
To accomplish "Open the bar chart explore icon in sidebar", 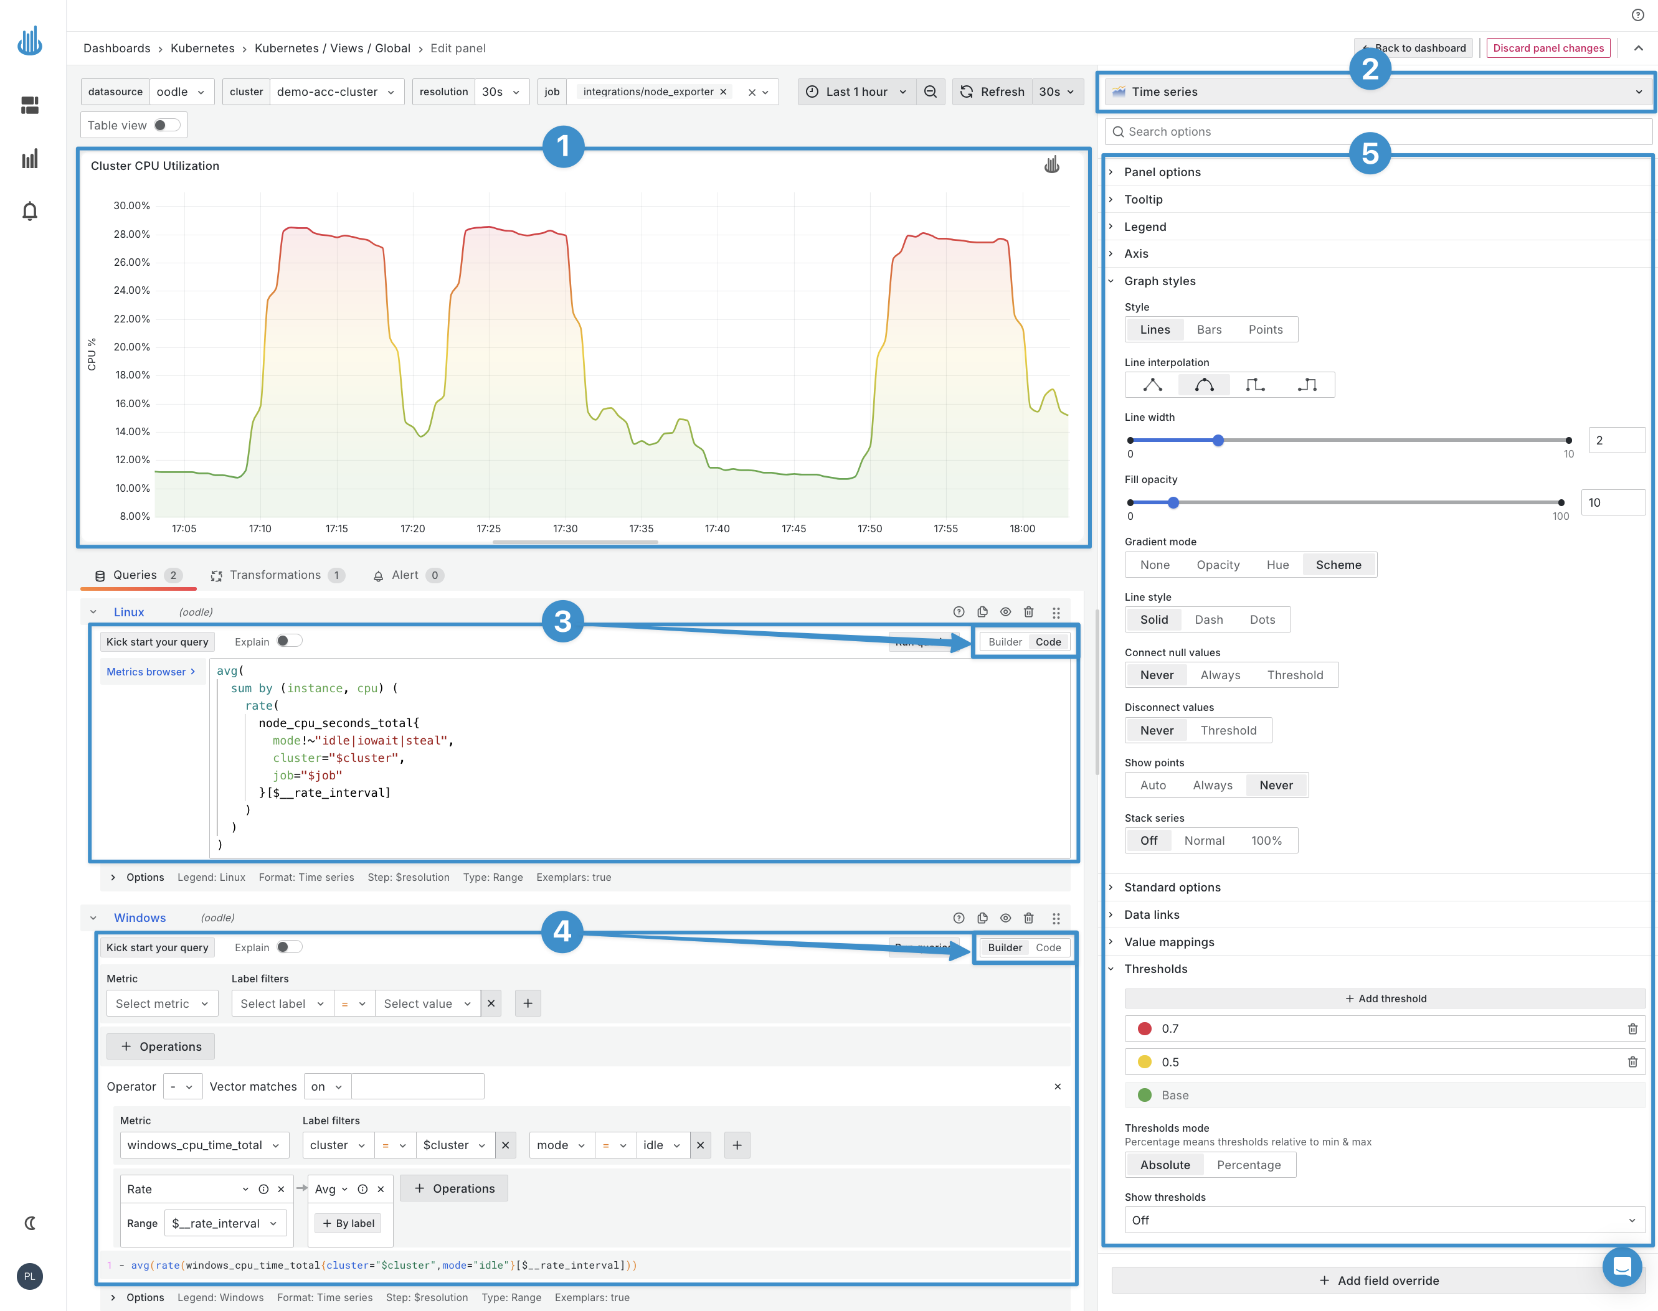I will (x=29, y=159).
